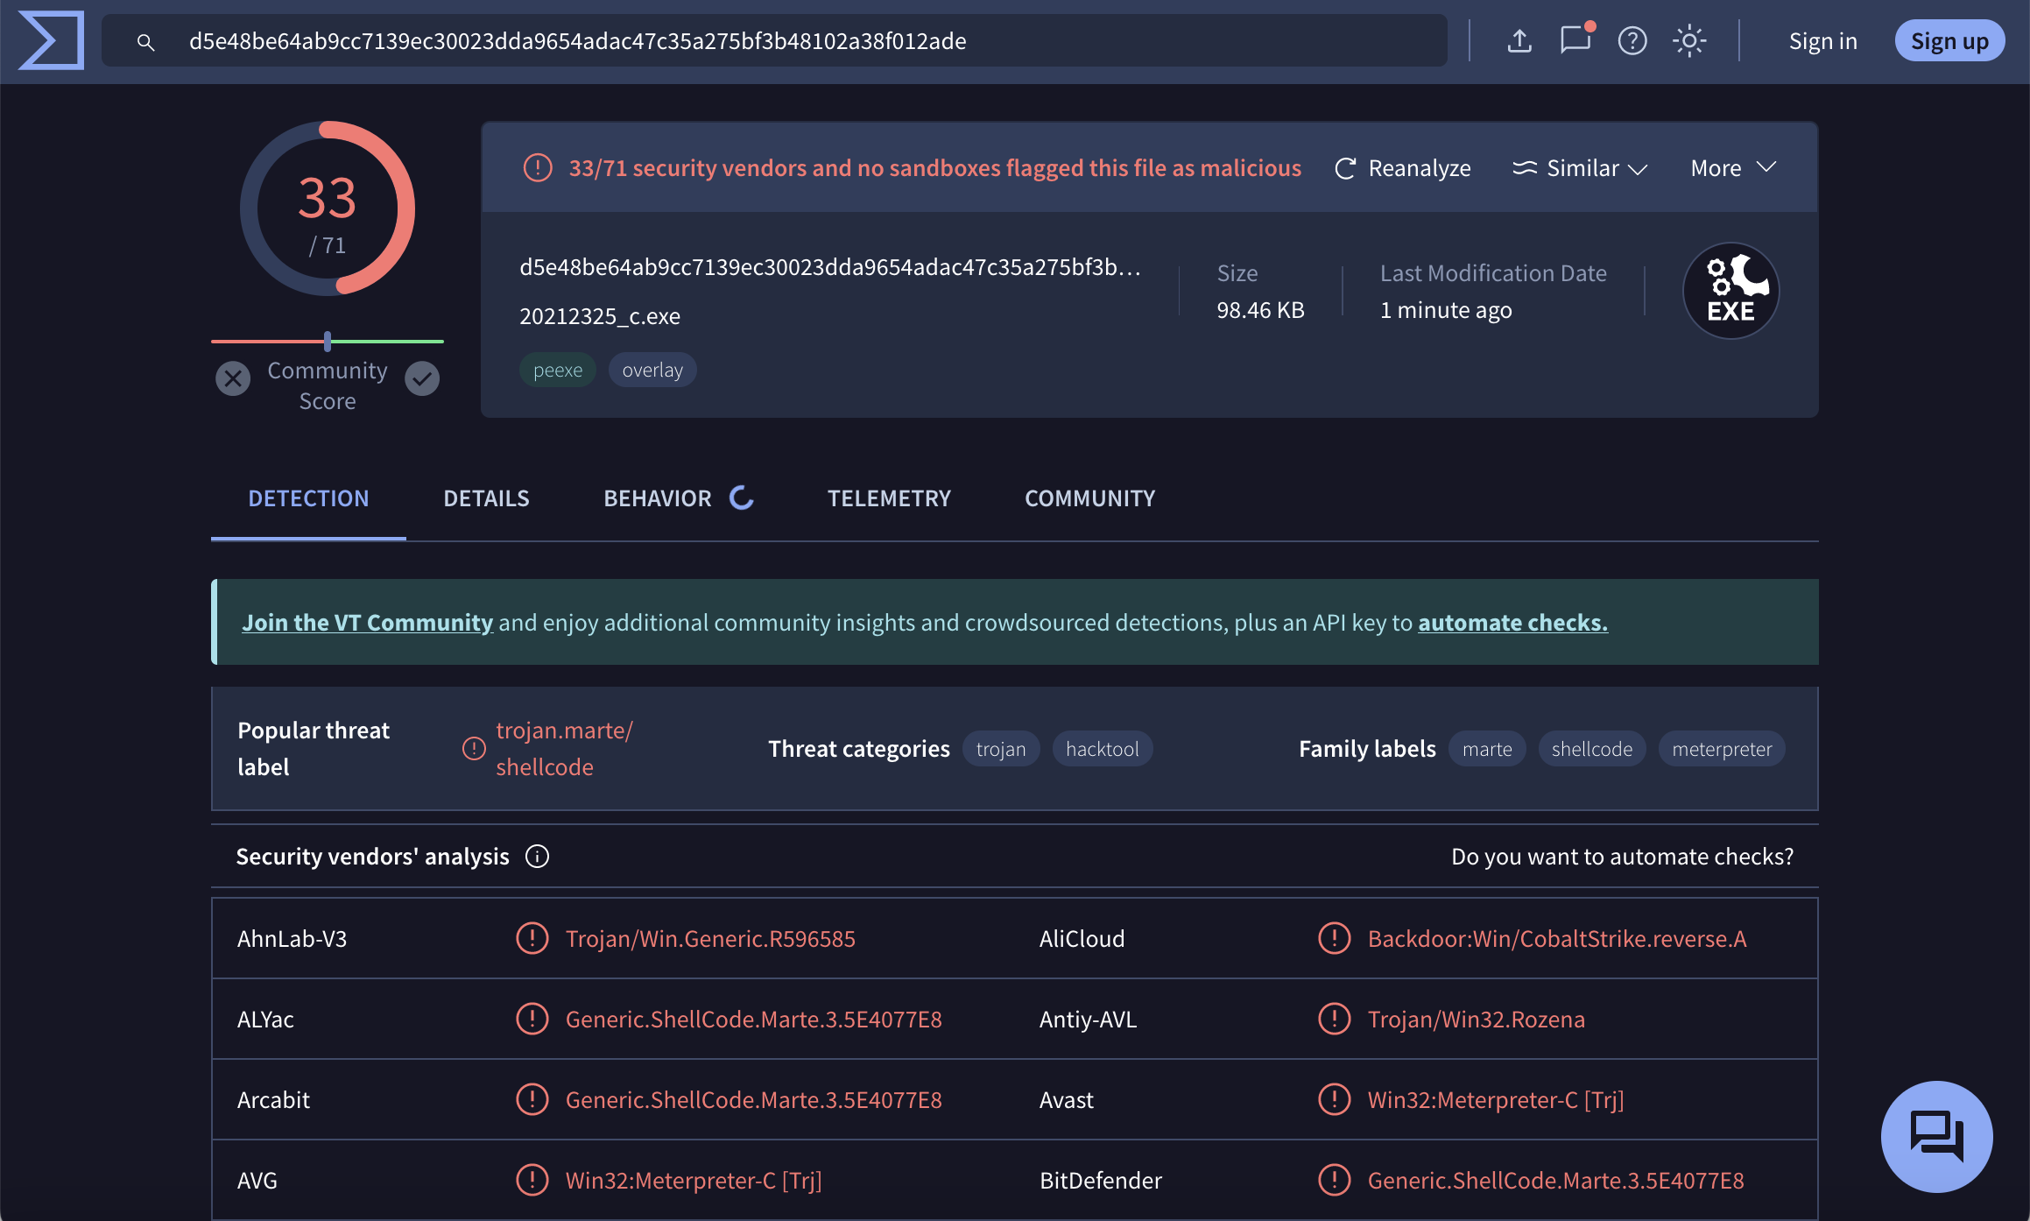Screen dimensions: 2030x1221
Task: Expand the Similar dropdown
Action: tap(1580, 168)
